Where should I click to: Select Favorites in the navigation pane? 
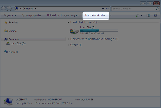pyautogui.click(x=13, y=22)
